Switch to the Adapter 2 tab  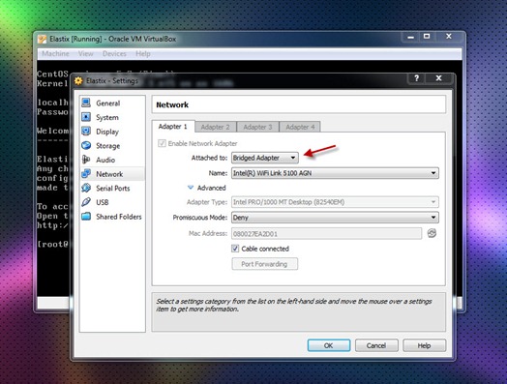[216, 127]
